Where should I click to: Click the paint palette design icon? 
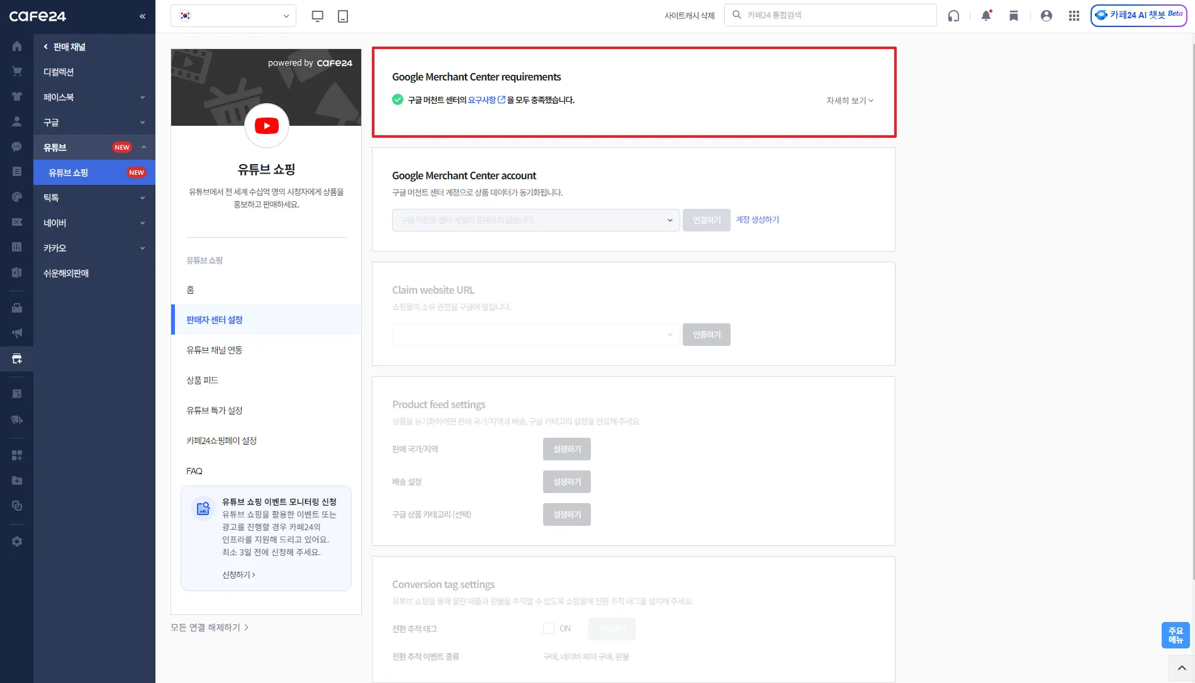[x=17, y=197]
